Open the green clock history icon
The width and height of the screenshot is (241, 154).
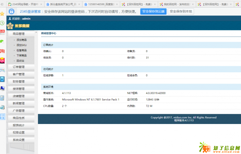(2, 23)
